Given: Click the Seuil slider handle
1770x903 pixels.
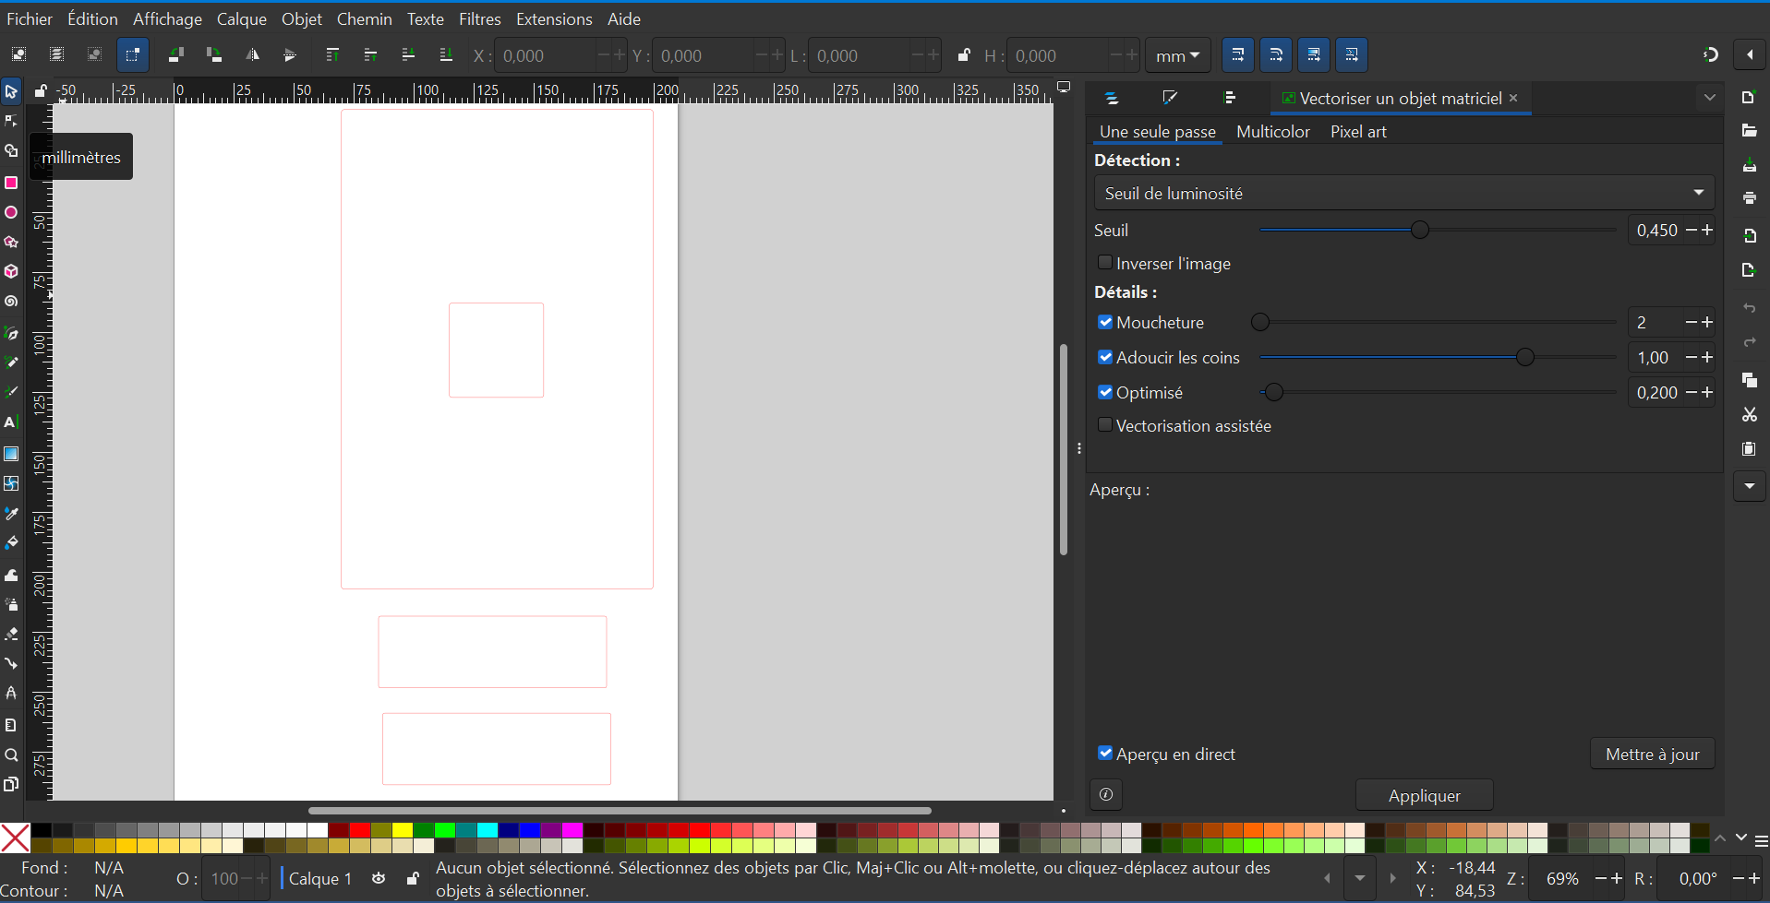Looking at the screenshot, I should pyautogui.click(x=1420, y=230).
